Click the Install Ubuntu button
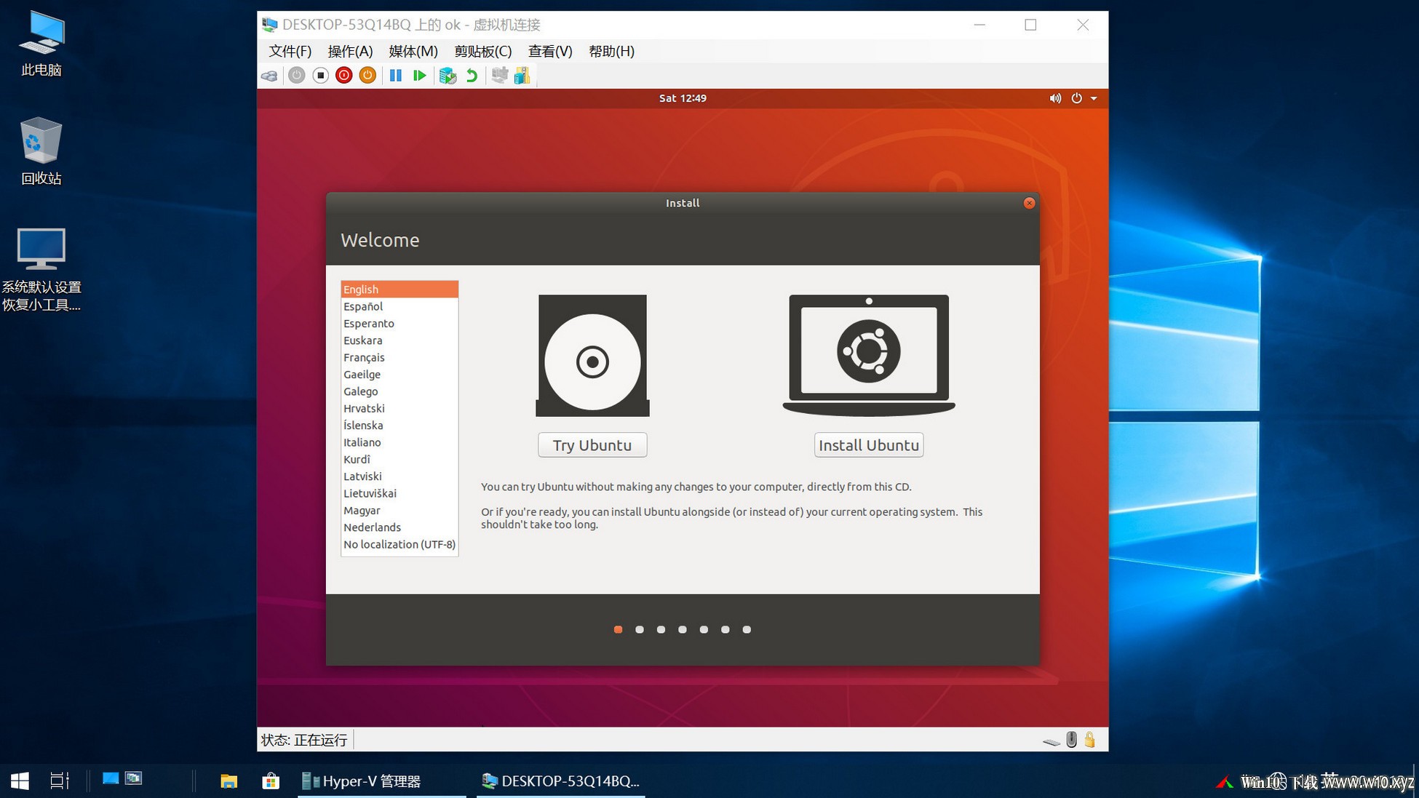Screen dimensions: 1419x798 (x=869, y=445)
